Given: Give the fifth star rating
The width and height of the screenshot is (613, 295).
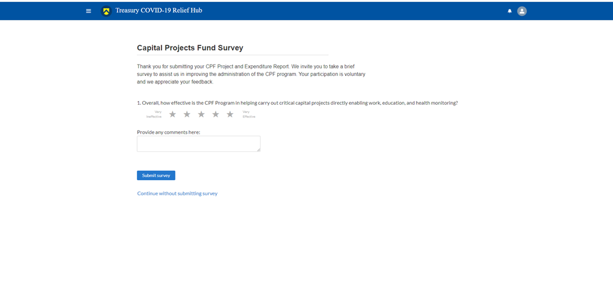Looking at the screenshot, I should click(x=230, y=114).
